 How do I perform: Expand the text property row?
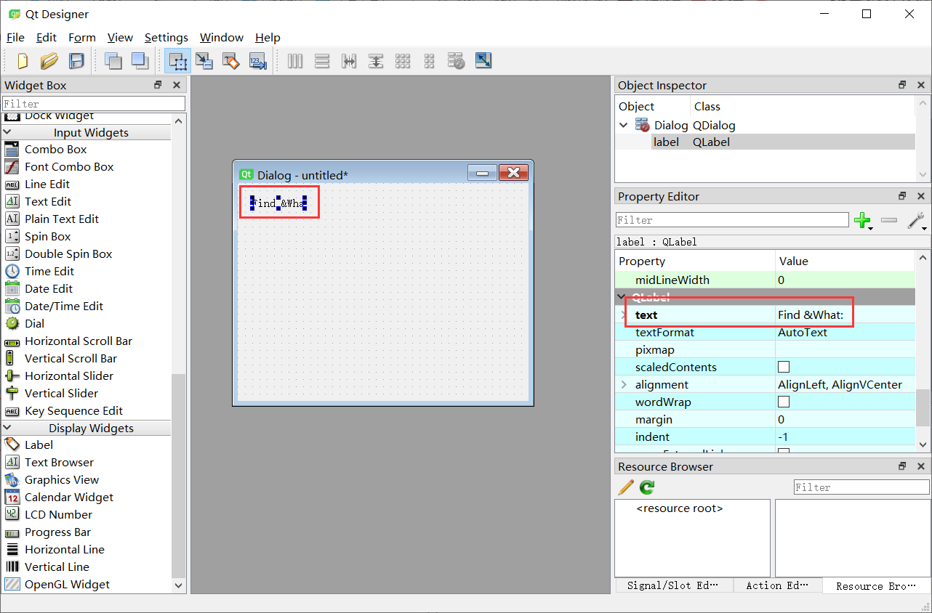click(623, 314)
